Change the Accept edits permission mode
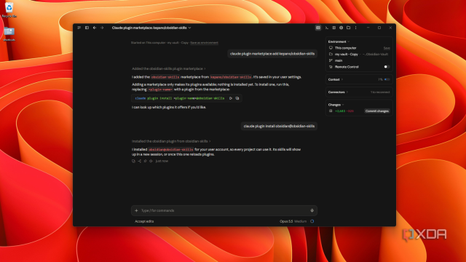Screen dimensions: 466x262 point(144,221)
